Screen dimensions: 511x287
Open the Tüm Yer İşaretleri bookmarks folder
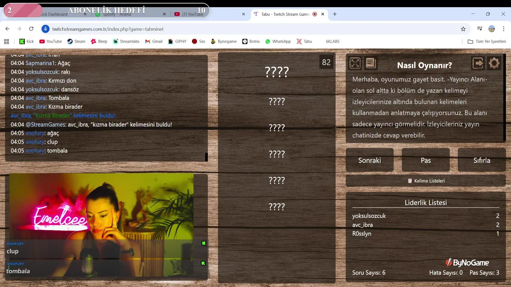(487, 41)
